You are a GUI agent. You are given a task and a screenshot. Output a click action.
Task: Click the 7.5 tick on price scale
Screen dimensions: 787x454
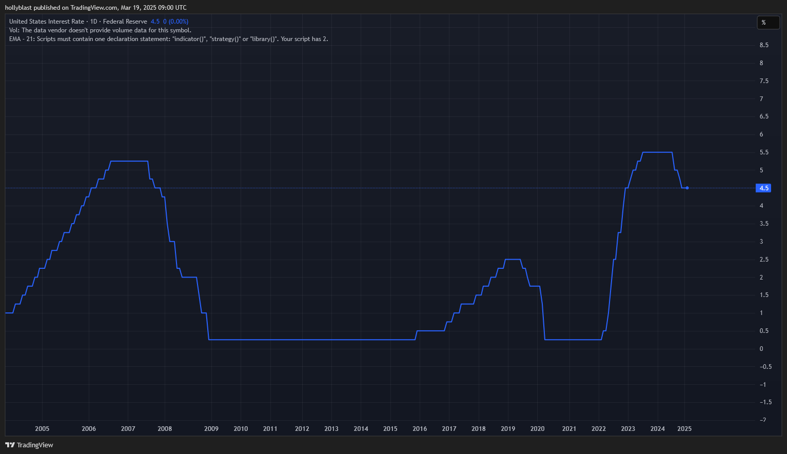764,81
